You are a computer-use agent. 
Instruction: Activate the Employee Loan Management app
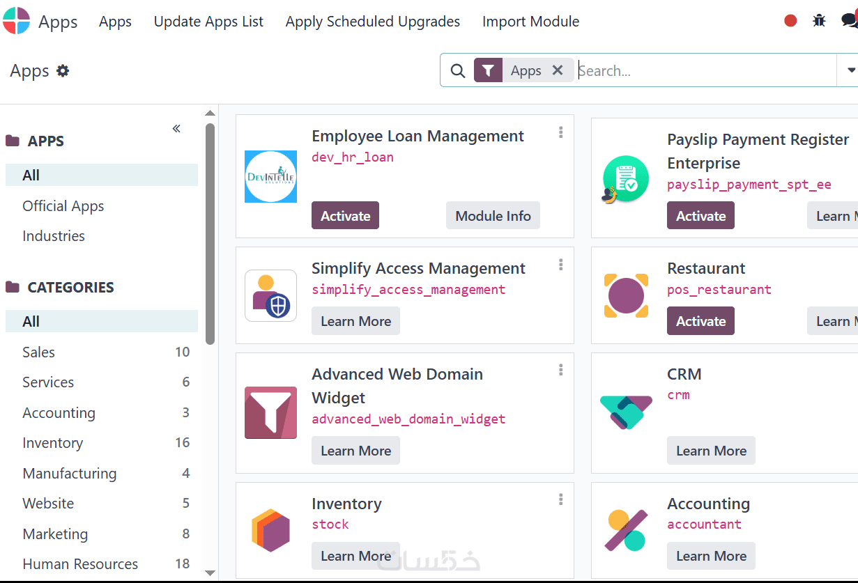[x=345, y=216]
